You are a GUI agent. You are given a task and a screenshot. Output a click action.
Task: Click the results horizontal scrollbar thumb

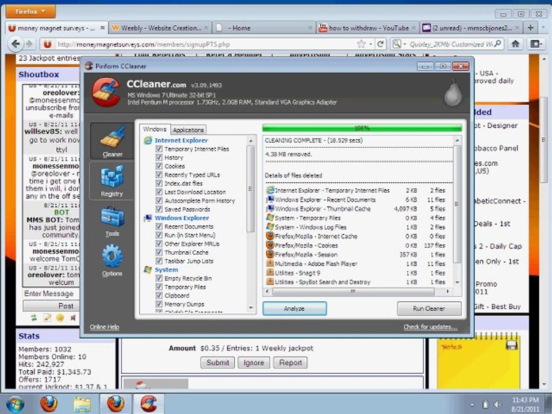353,291
